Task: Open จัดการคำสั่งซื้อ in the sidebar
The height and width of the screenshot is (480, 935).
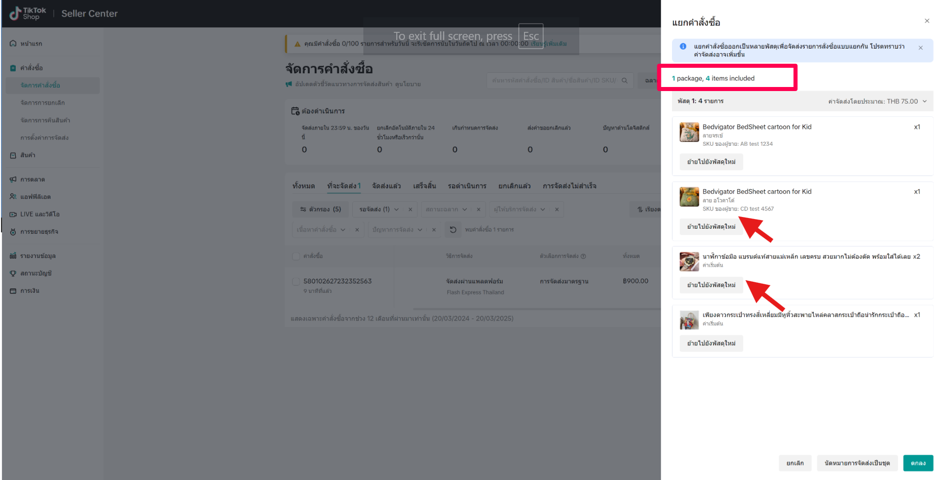Action: point(53,85)
